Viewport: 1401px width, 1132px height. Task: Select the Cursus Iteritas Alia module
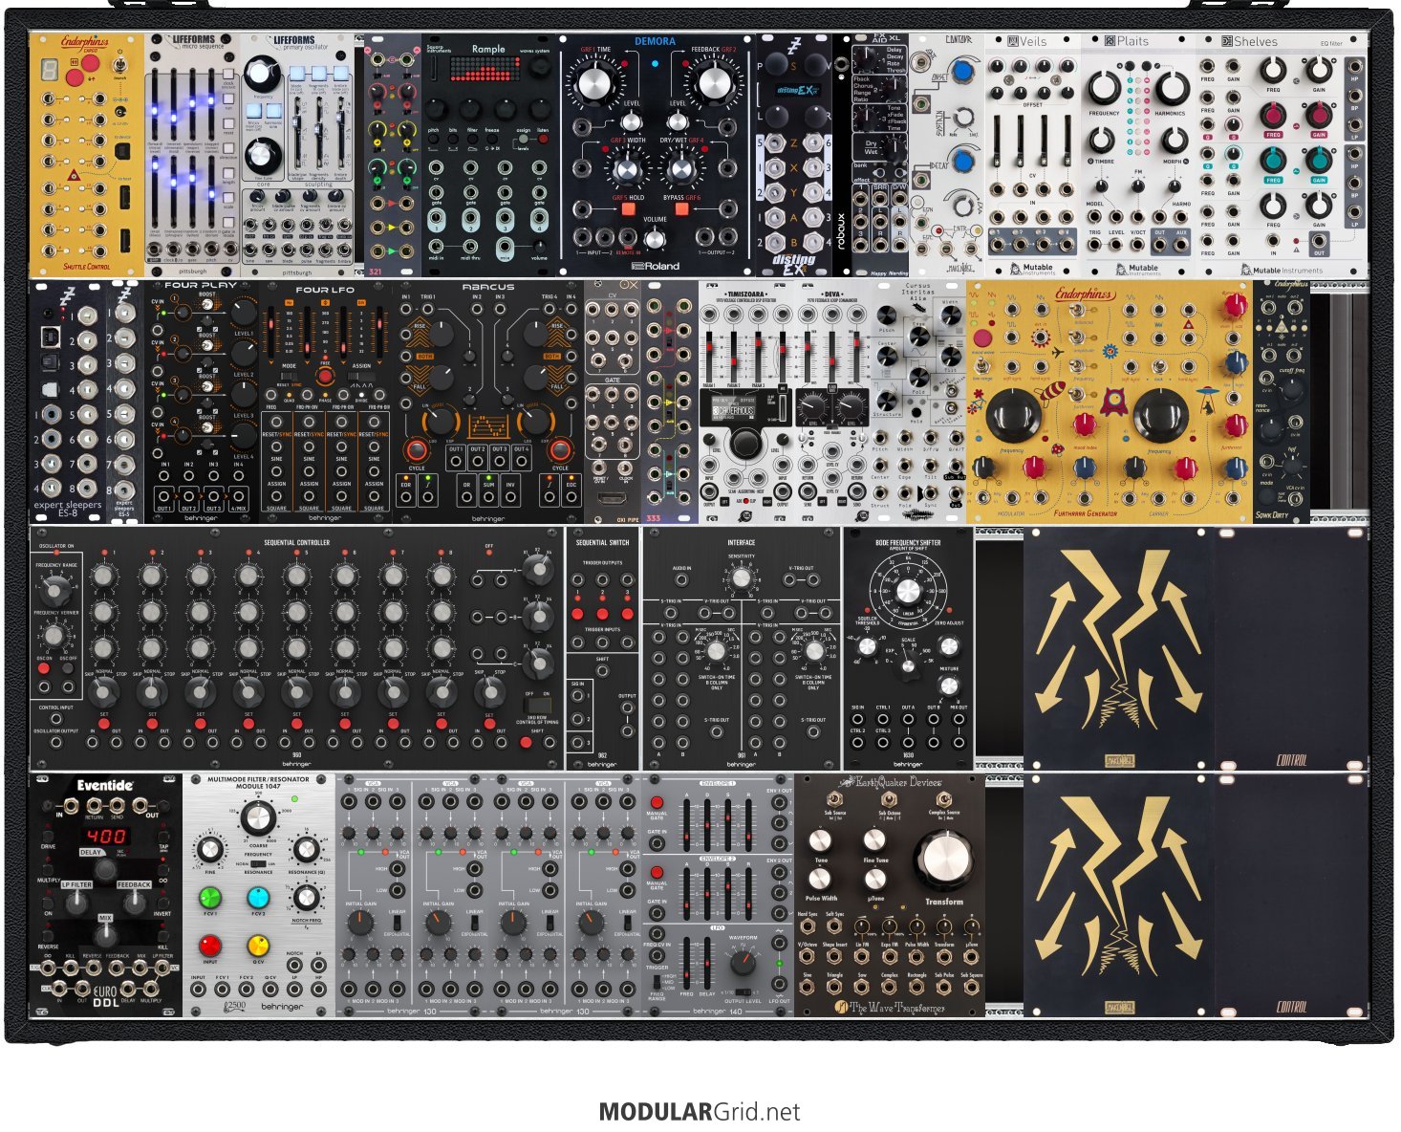coord(918,402)
